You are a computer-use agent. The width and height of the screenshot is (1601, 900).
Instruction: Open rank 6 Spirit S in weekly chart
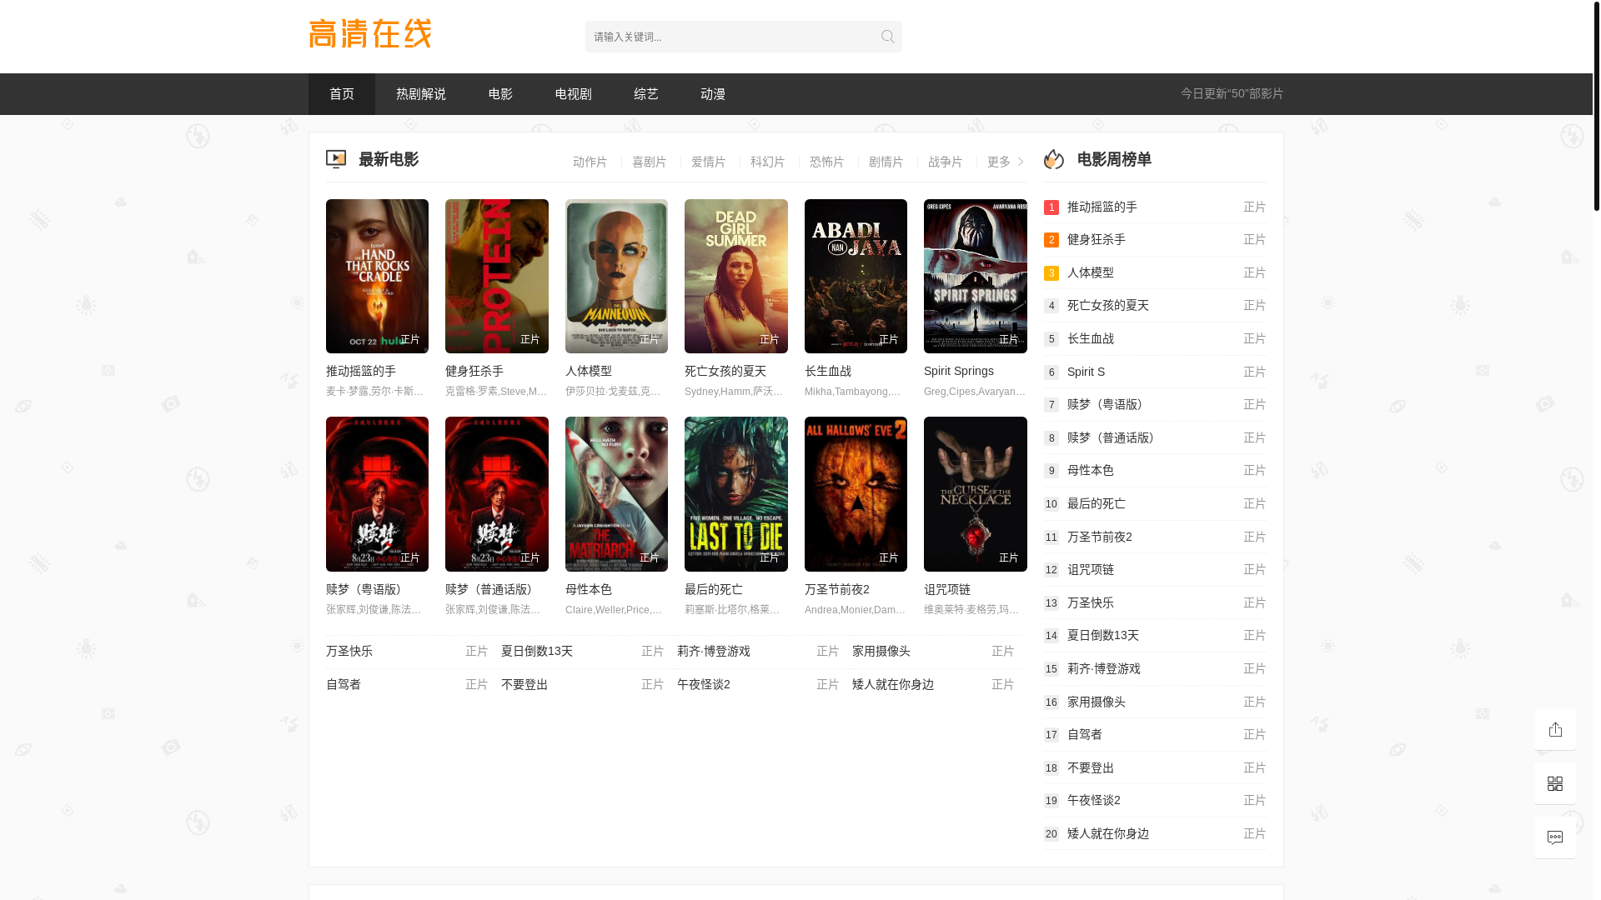pos(1156,372)
